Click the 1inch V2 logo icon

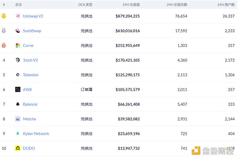coord(18,60)
